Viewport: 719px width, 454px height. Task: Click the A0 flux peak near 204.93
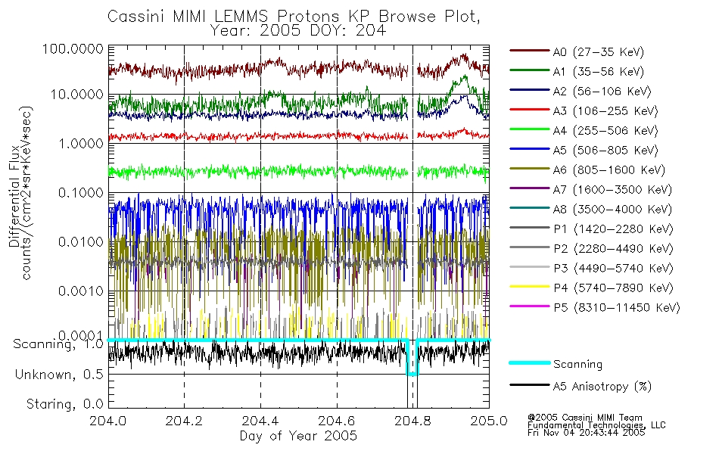[463, 57]
